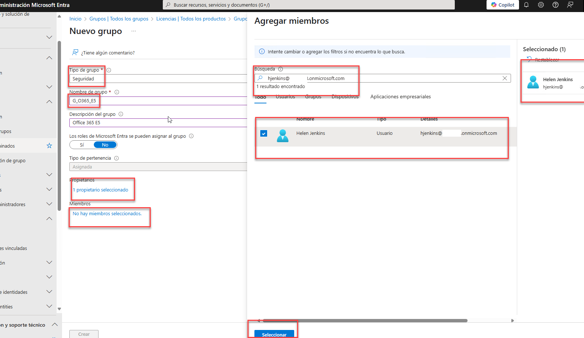Expand the identidades sidebar section
This screenshot has height=338, width=584.
pyautogui.click(x=49, y=292)
